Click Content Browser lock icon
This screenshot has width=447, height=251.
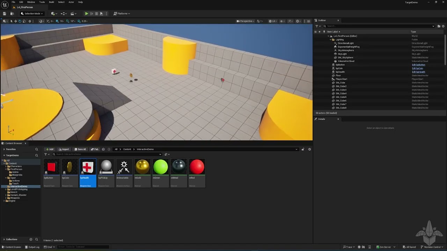[303, 149]
